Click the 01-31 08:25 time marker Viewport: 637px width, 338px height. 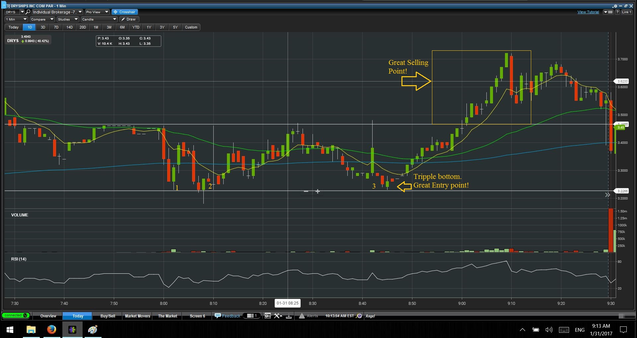point(288,303)
